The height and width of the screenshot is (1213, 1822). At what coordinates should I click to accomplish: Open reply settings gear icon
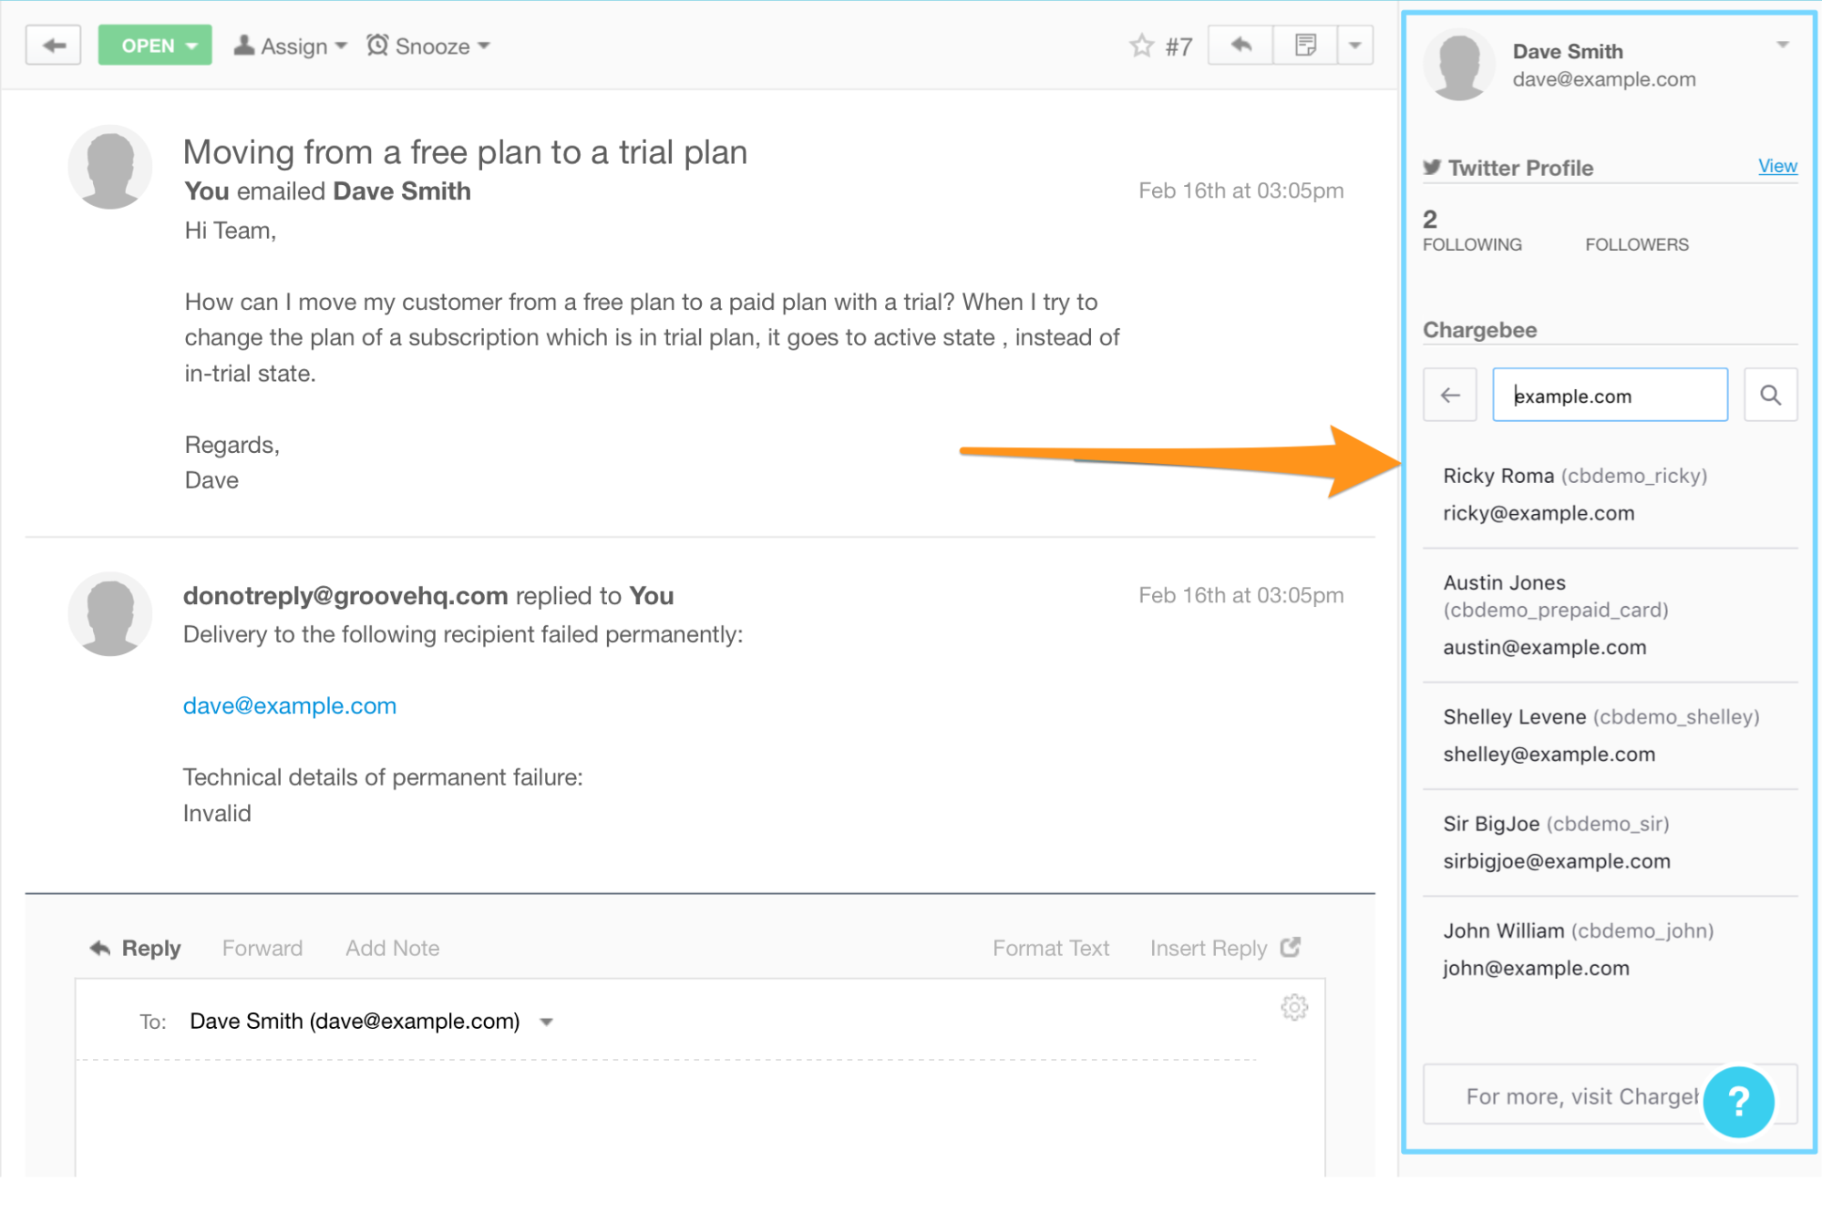click(x=1293, y=1007)
